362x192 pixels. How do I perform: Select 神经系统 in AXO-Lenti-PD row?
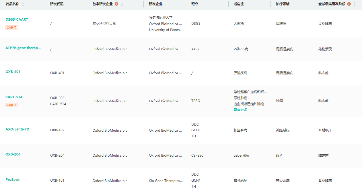(283, 130)
